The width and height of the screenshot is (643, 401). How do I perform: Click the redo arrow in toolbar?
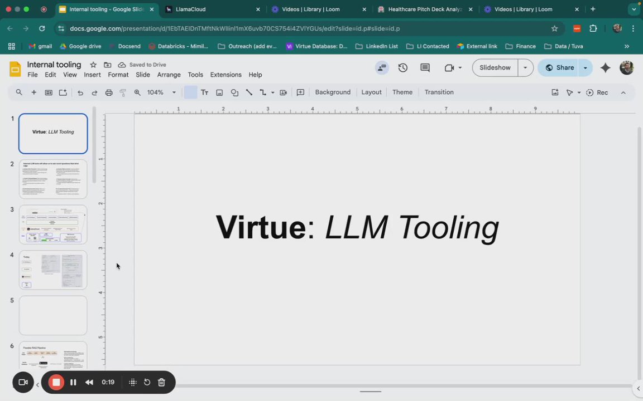pyautogui.click(x=94, y=92)
